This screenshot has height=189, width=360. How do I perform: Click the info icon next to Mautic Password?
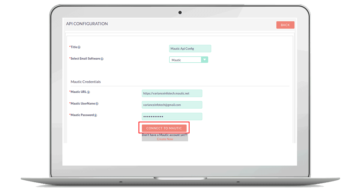click(x=95, y=115)
